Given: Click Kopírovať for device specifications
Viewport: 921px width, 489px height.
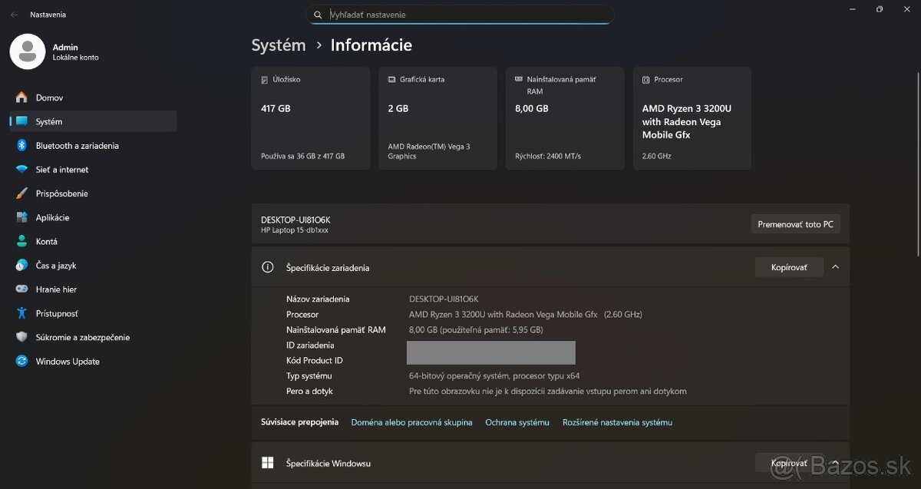Looking at the screenshot, I should click(789, 267).
